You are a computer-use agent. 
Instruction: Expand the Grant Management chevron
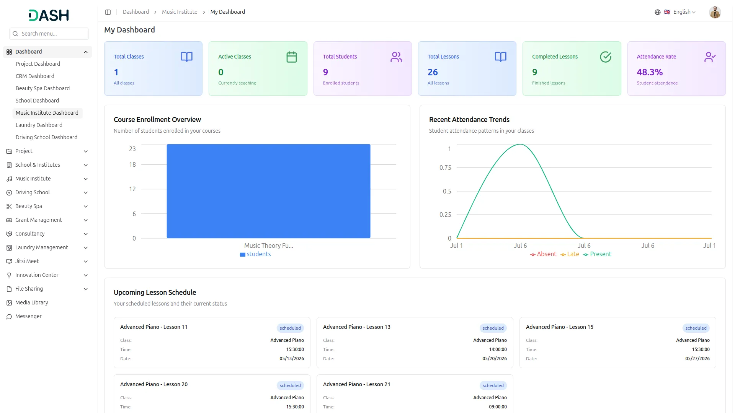point(86,220)
